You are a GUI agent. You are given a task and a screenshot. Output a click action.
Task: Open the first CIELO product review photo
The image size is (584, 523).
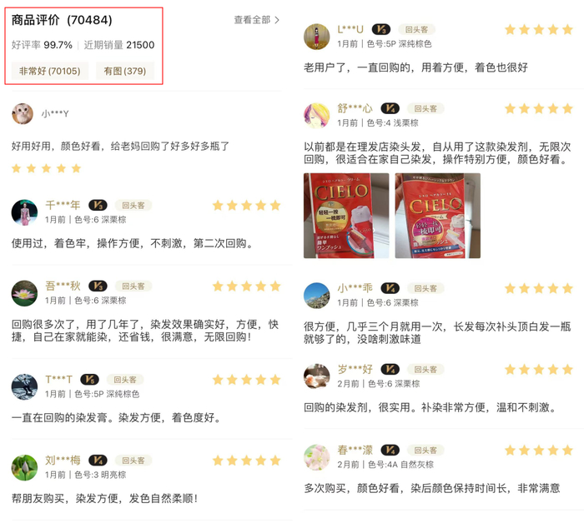[346, 216]
